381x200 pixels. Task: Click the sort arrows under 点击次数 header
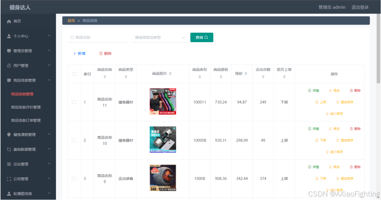tap(263, 77)
